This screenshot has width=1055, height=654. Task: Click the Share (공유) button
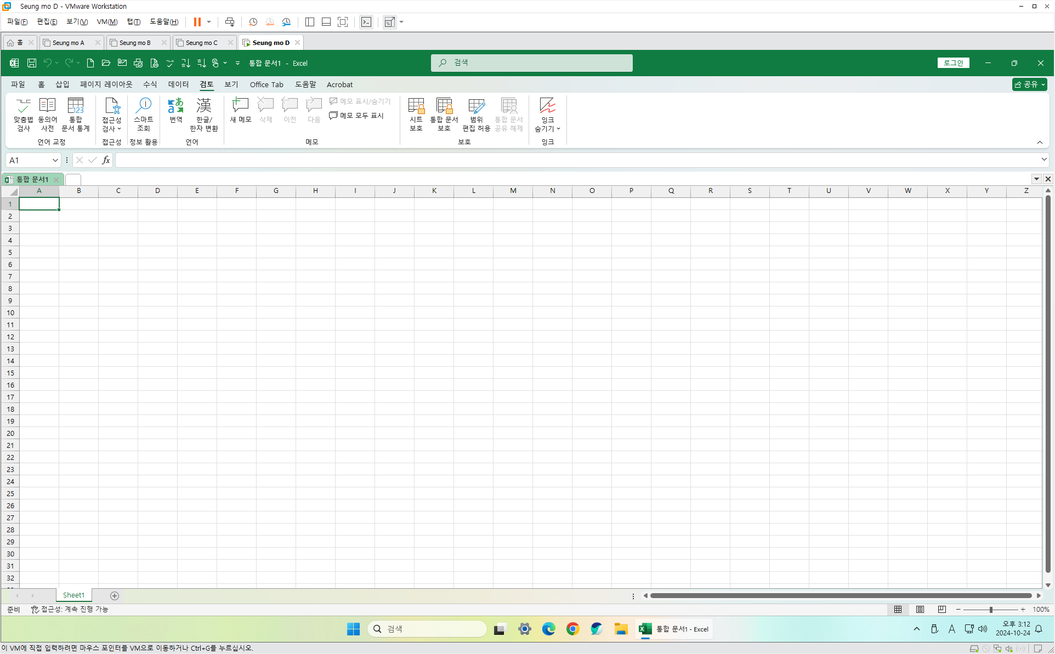(x=1029, y=84)
